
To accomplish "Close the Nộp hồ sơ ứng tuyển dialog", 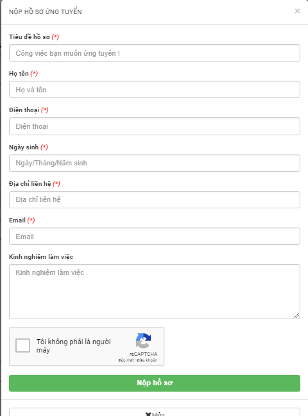I will [x=297, y=11].
